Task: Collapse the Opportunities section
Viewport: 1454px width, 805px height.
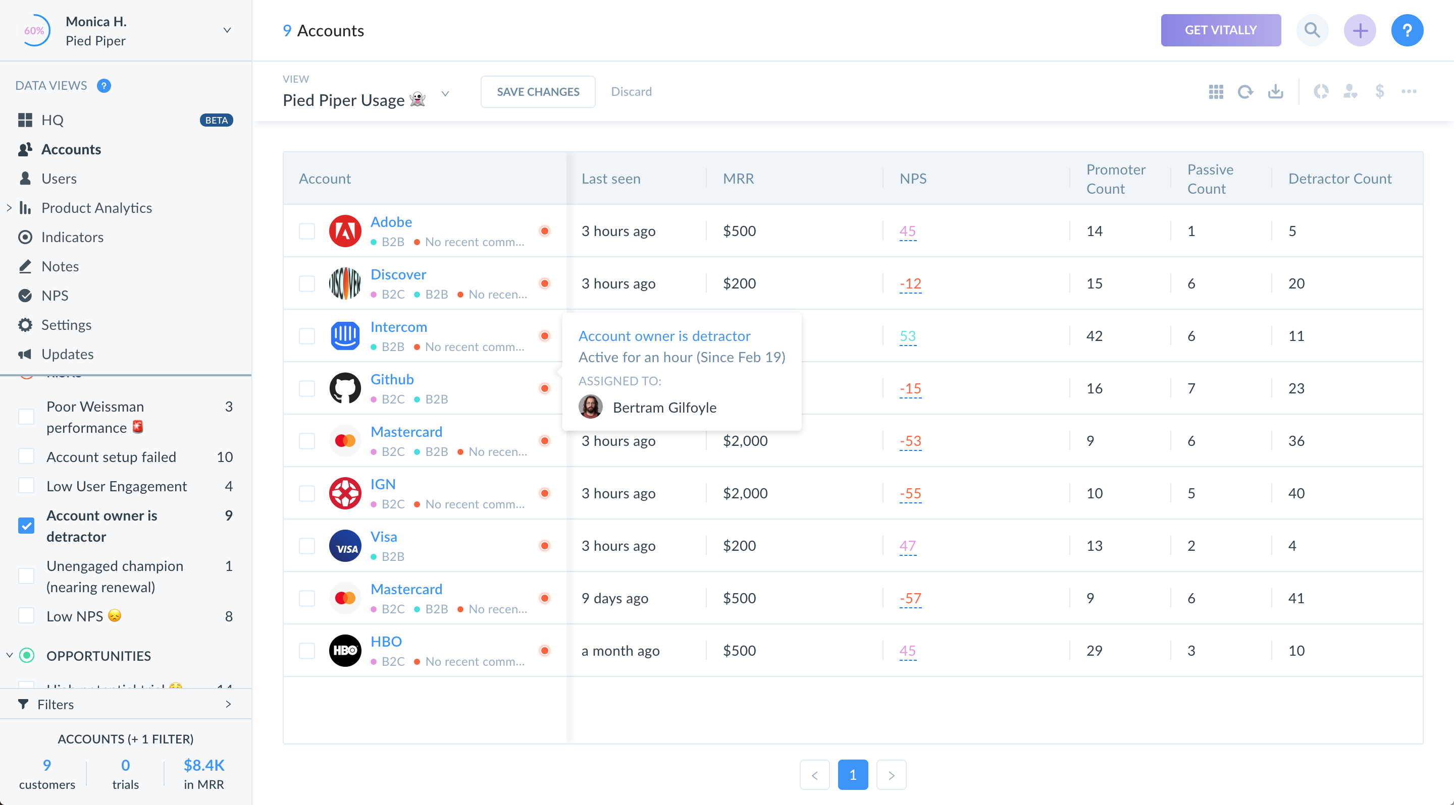Action: pyautogui.click(x=10, y=655)
